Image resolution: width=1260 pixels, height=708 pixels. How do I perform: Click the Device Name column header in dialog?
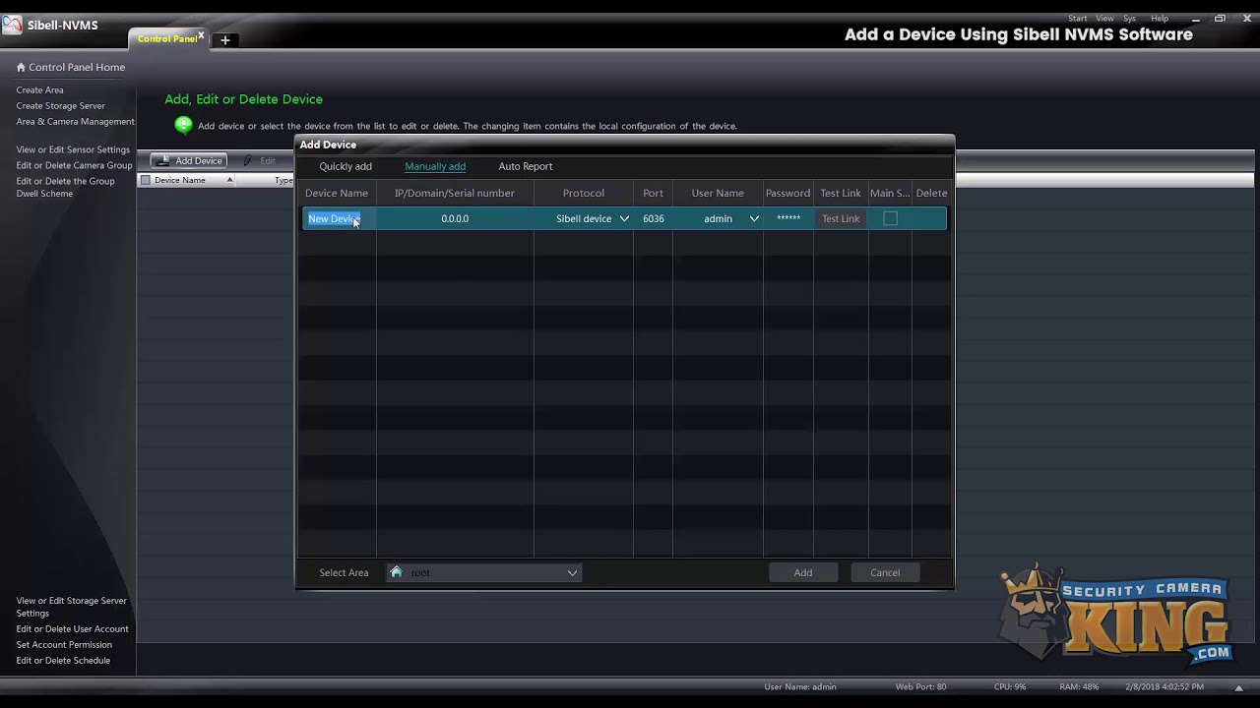[337, 193]
